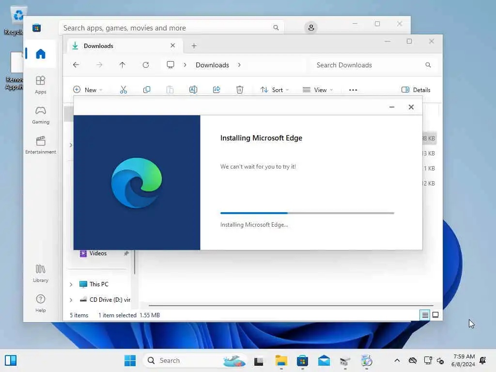The image size is (496, 372).
Task: Show hidden system tray icons
Action: [397, 360]
